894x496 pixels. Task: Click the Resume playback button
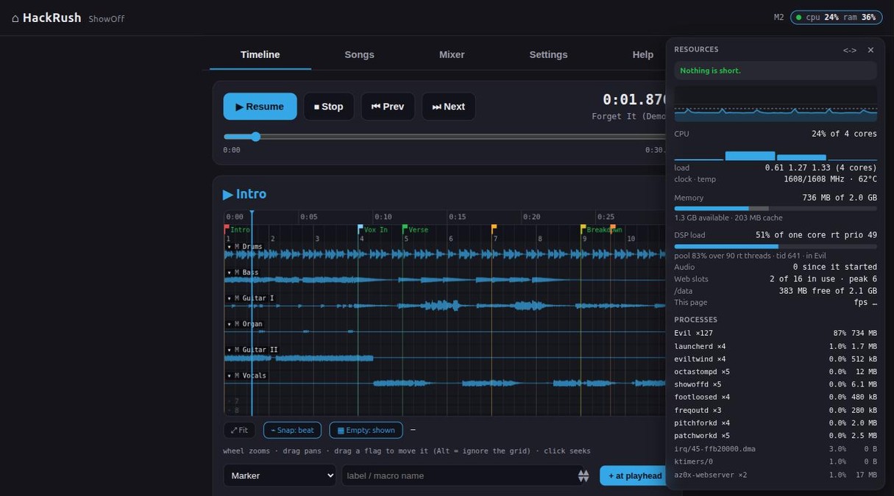click(260, 107)
